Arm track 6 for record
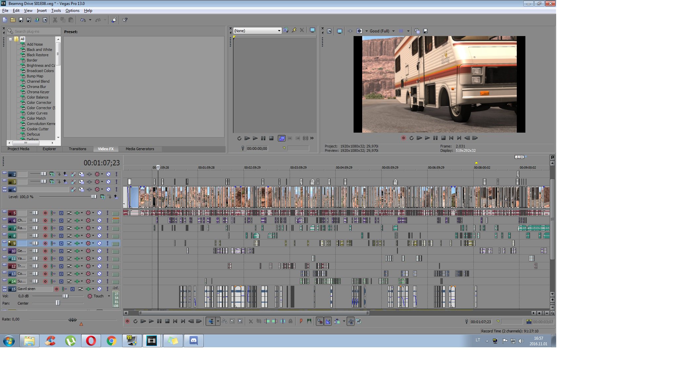Image resolution: width=678 pixels, height=381 pixels. (45, 221)
